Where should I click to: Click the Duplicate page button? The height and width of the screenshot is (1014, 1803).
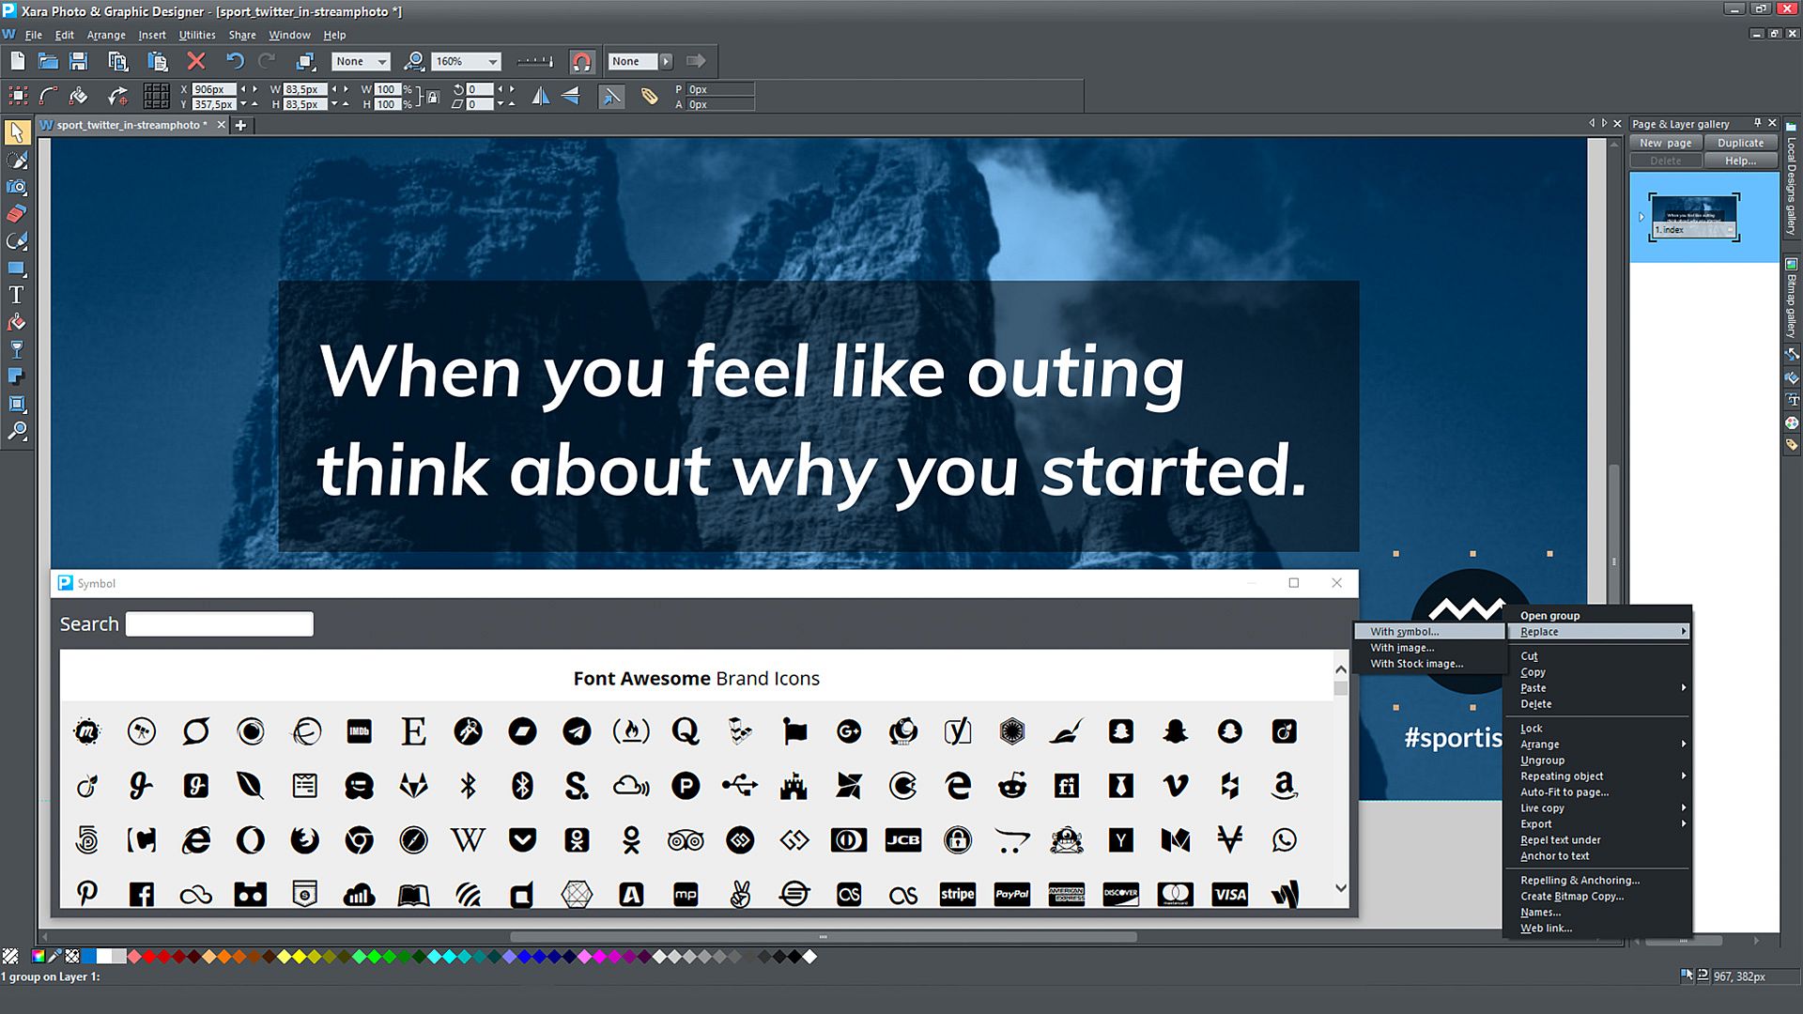[1740, 143]
